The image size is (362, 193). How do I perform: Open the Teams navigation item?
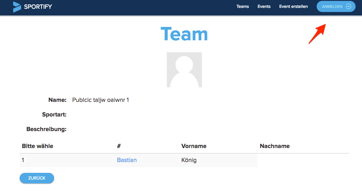(243, 6)
